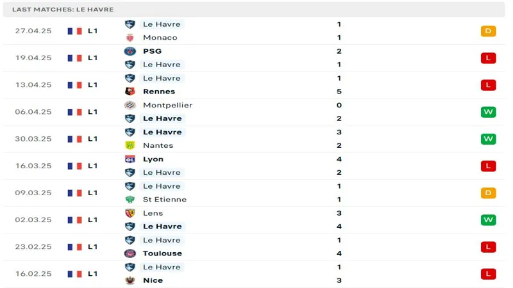This screenshot has width=513, height=288.
Task: Click the Toulouse team crest
Action: [x=130, y=253]
